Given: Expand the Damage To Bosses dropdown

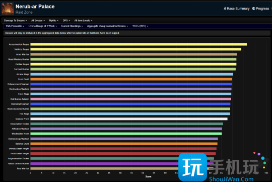Looking at the screenshot, I should (15, 21).
